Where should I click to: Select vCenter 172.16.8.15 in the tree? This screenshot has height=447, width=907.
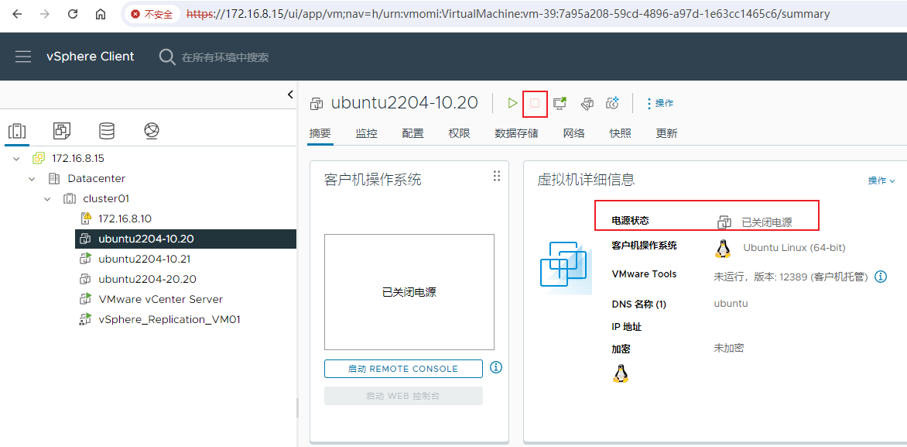[78, 158]
